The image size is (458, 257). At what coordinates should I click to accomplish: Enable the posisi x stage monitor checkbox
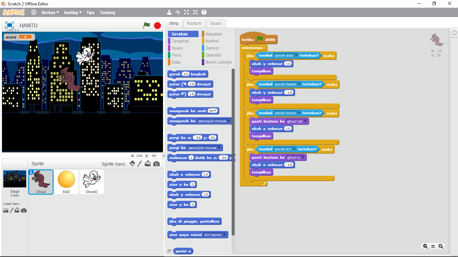170,251
